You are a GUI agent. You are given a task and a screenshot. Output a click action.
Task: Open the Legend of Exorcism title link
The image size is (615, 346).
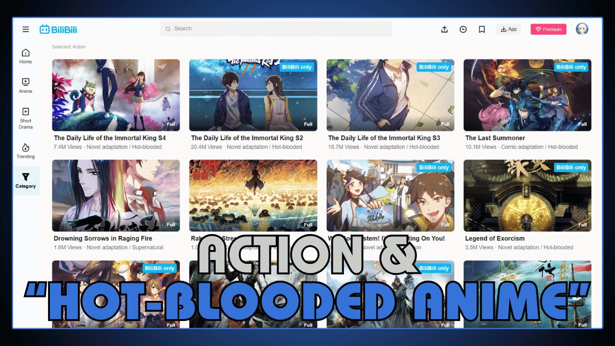[494, 238]
